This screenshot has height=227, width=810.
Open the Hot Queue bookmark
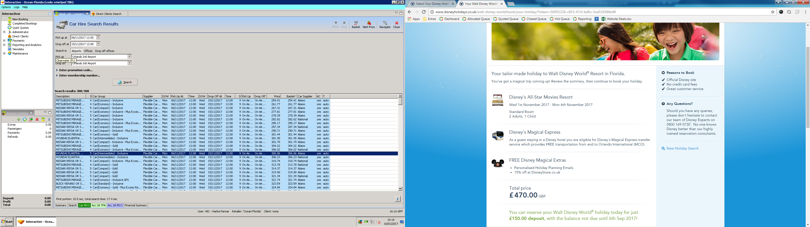(560, 19)
